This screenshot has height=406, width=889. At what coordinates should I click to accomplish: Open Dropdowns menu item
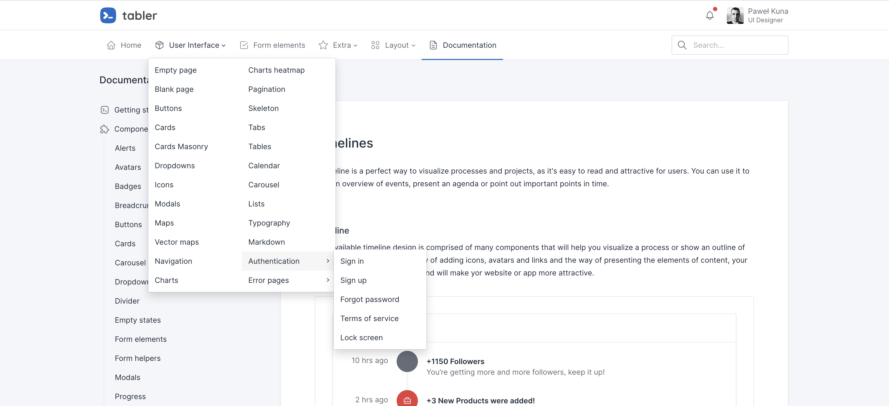[195, 166]
